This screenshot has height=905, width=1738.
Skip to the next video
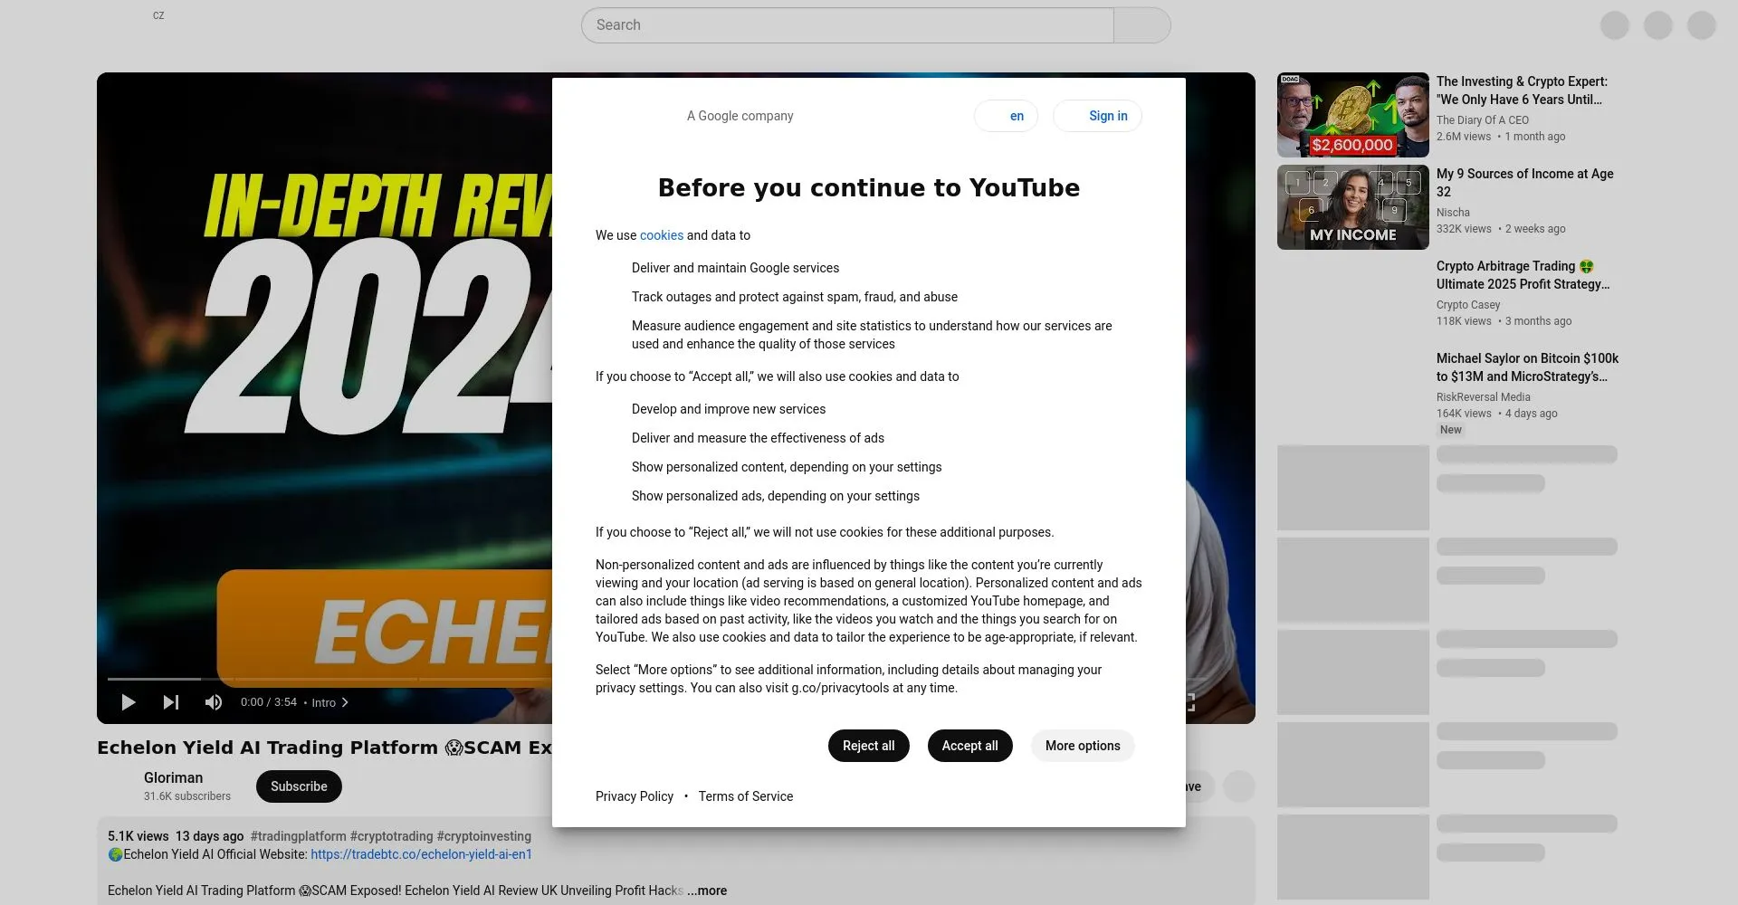[x=170, y=702]
